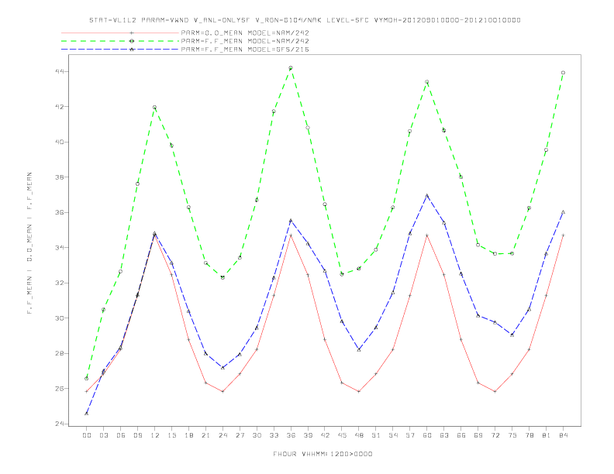Click x-axis tick label 27
This screenshot has height=474, width=614.
click(240, 435)
